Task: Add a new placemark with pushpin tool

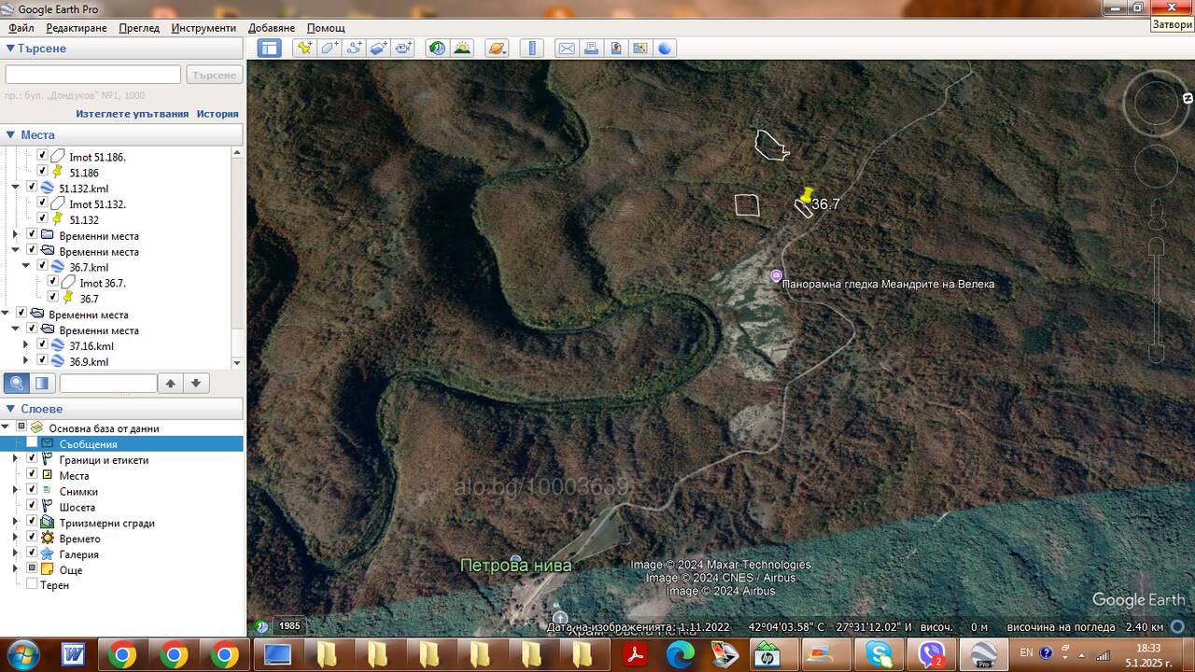Action: coord(304,49)
